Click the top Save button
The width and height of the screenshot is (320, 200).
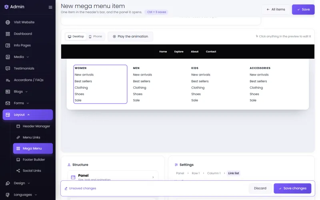pyautogui.click(x=303, y=9)
